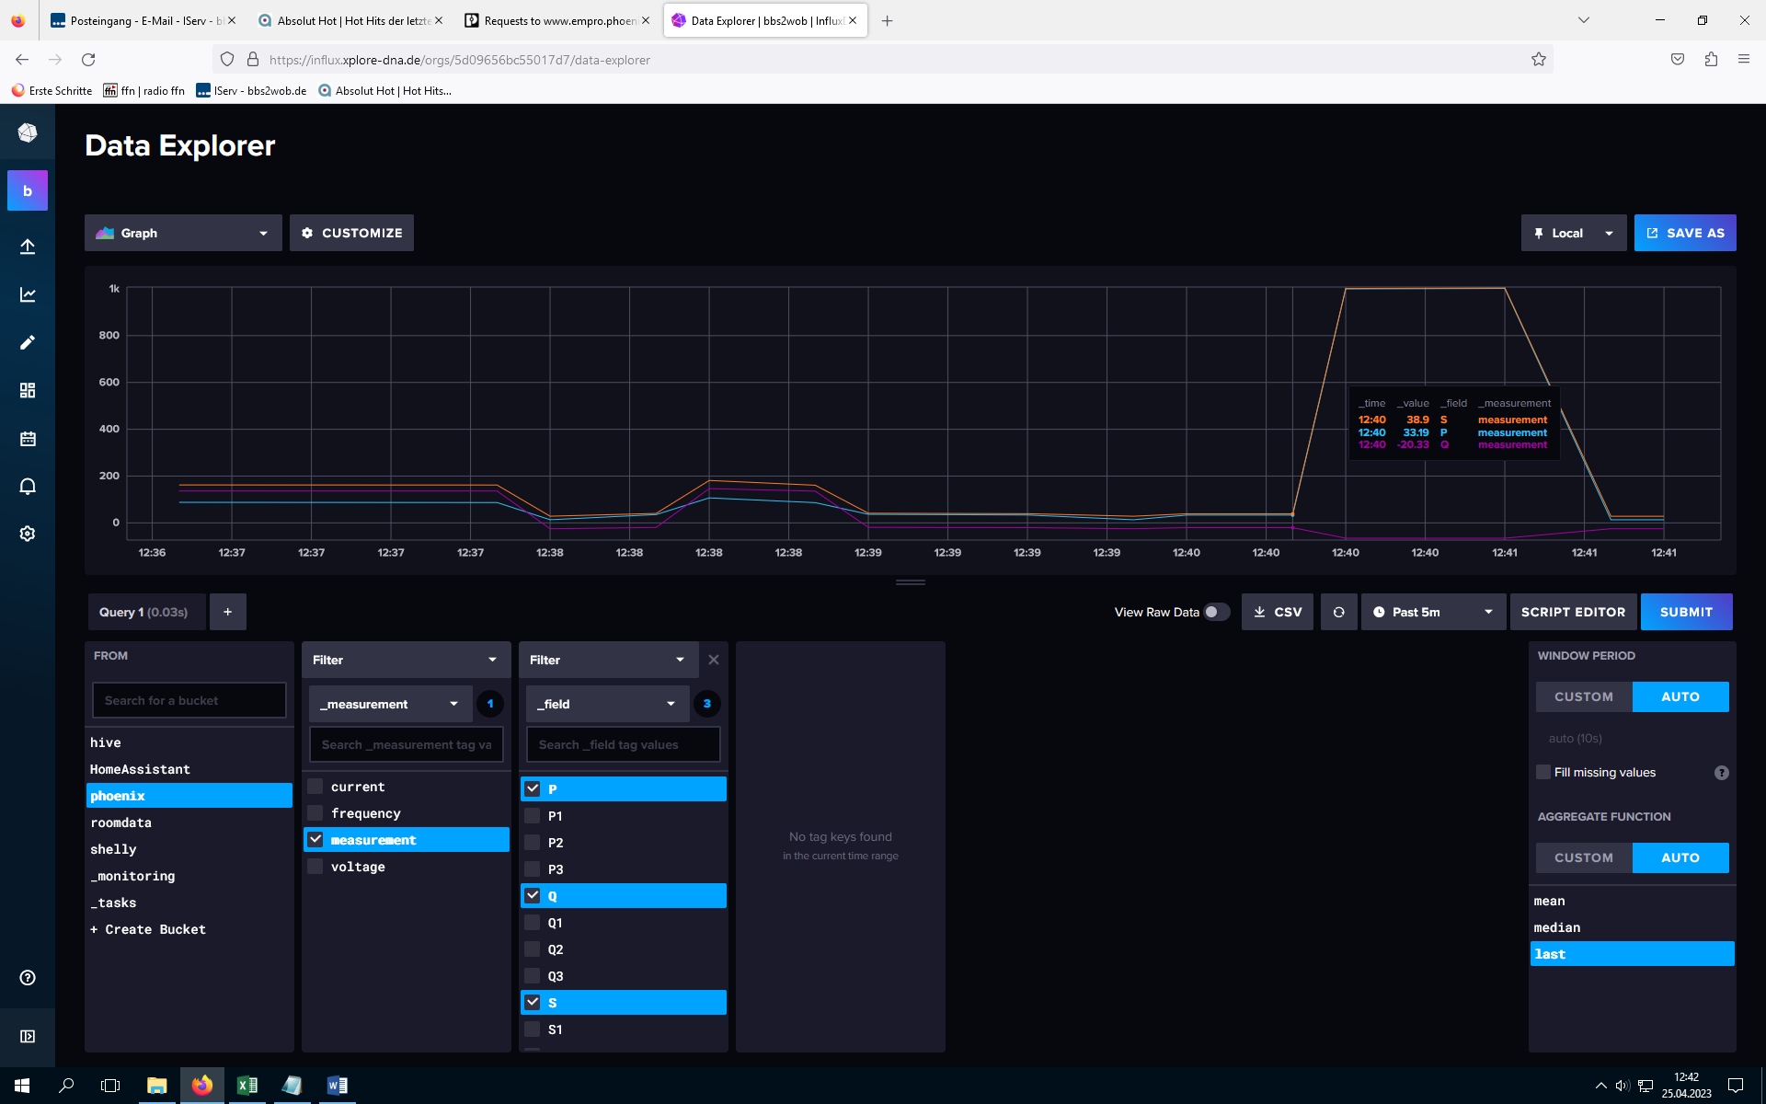Uncheck the P field checkbox

[x=533, y=788]
